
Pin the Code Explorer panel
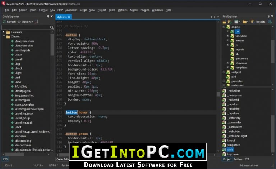pos(48,16)
